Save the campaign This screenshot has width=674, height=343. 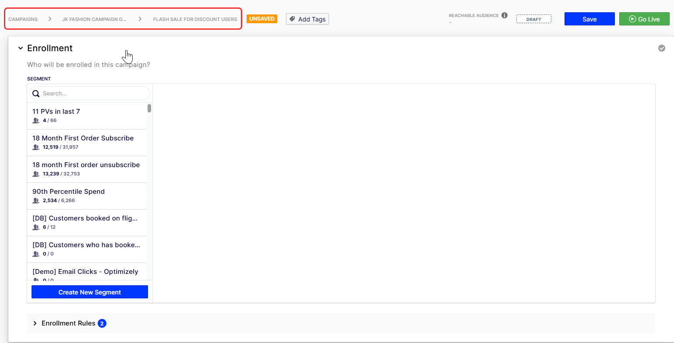coord(589,19)
